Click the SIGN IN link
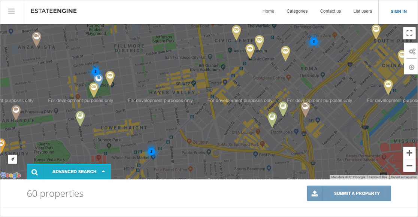418x217 pixels. click(399, 12)
